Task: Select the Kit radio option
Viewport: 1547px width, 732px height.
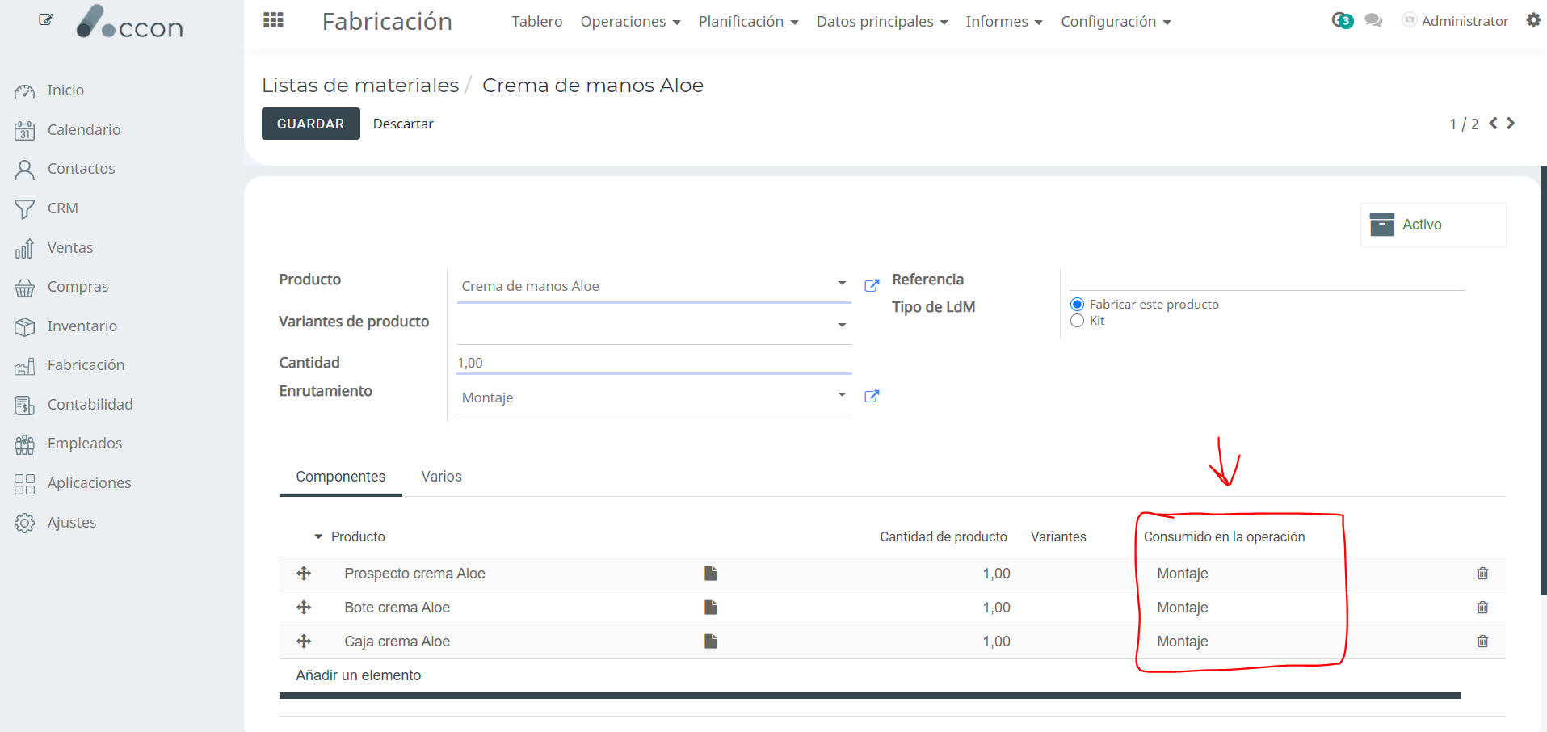Action: pos(1077,321)
